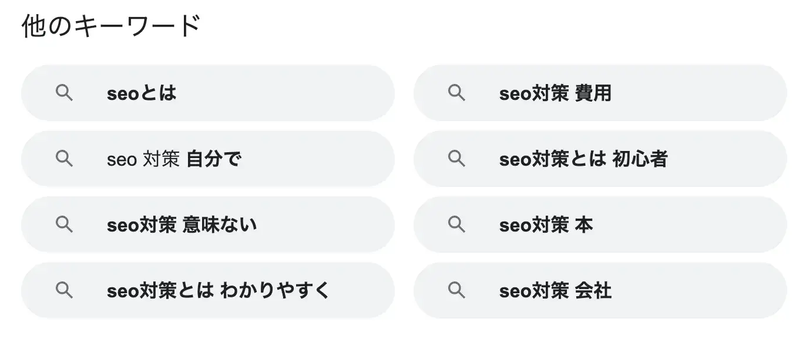Open the 'seo対策 費用' related search
The image size is (806, 342).
coord(600,93)
